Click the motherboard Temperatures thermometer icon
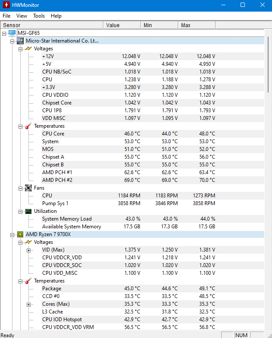 coord(28,126)
